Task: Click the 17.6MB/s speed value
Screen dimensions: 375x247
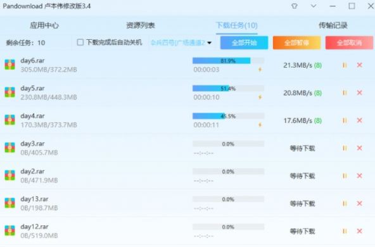Action: [298, 121]
